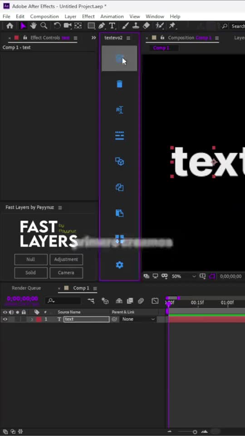Open the Effect Controls panel menu
The image size is (245, 436).
point(76,38)
